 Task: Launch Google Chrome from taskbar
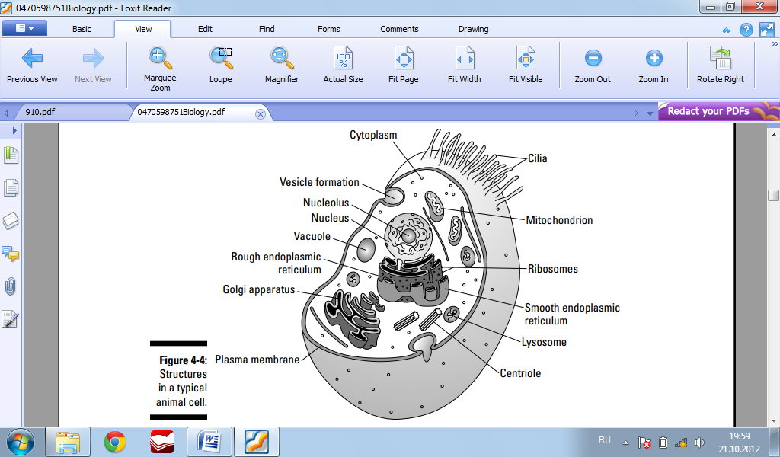(x=115, y=442)
